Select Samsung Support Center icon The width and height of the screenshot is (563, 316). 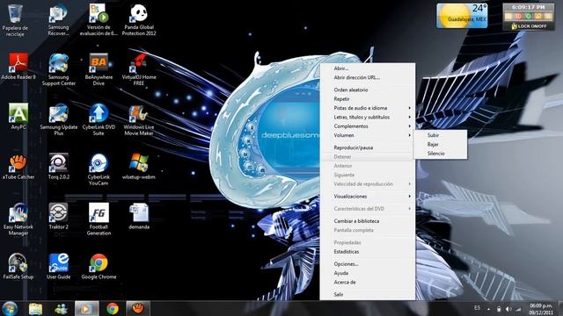[59, 70]
